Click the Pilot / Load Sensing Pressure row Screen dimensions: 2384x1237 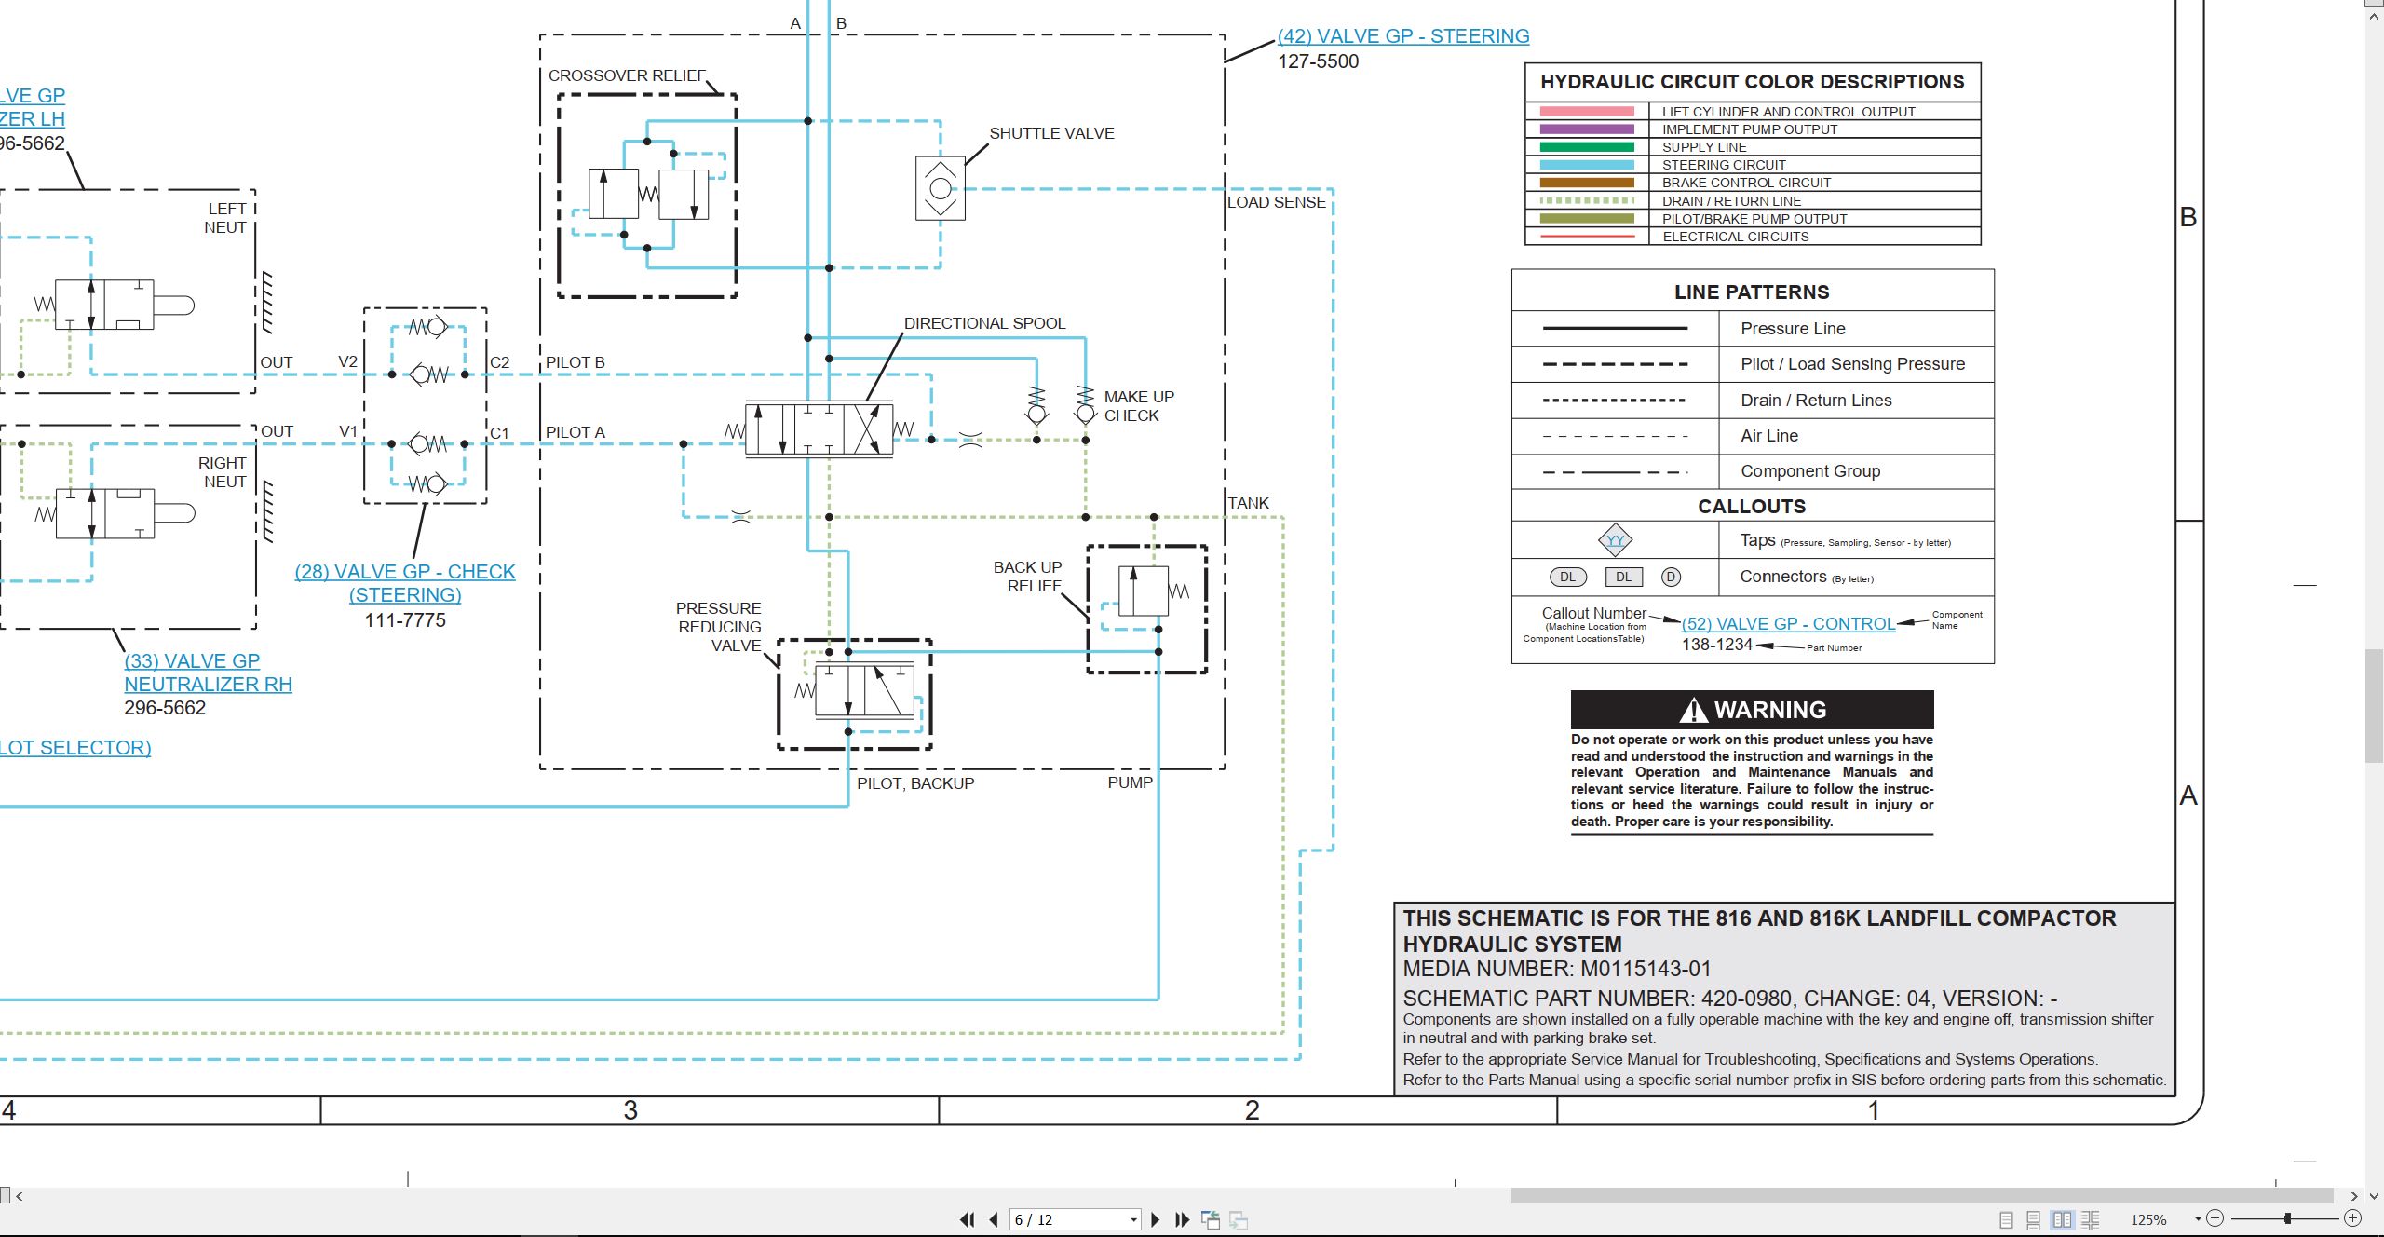tap(1753, 364)
